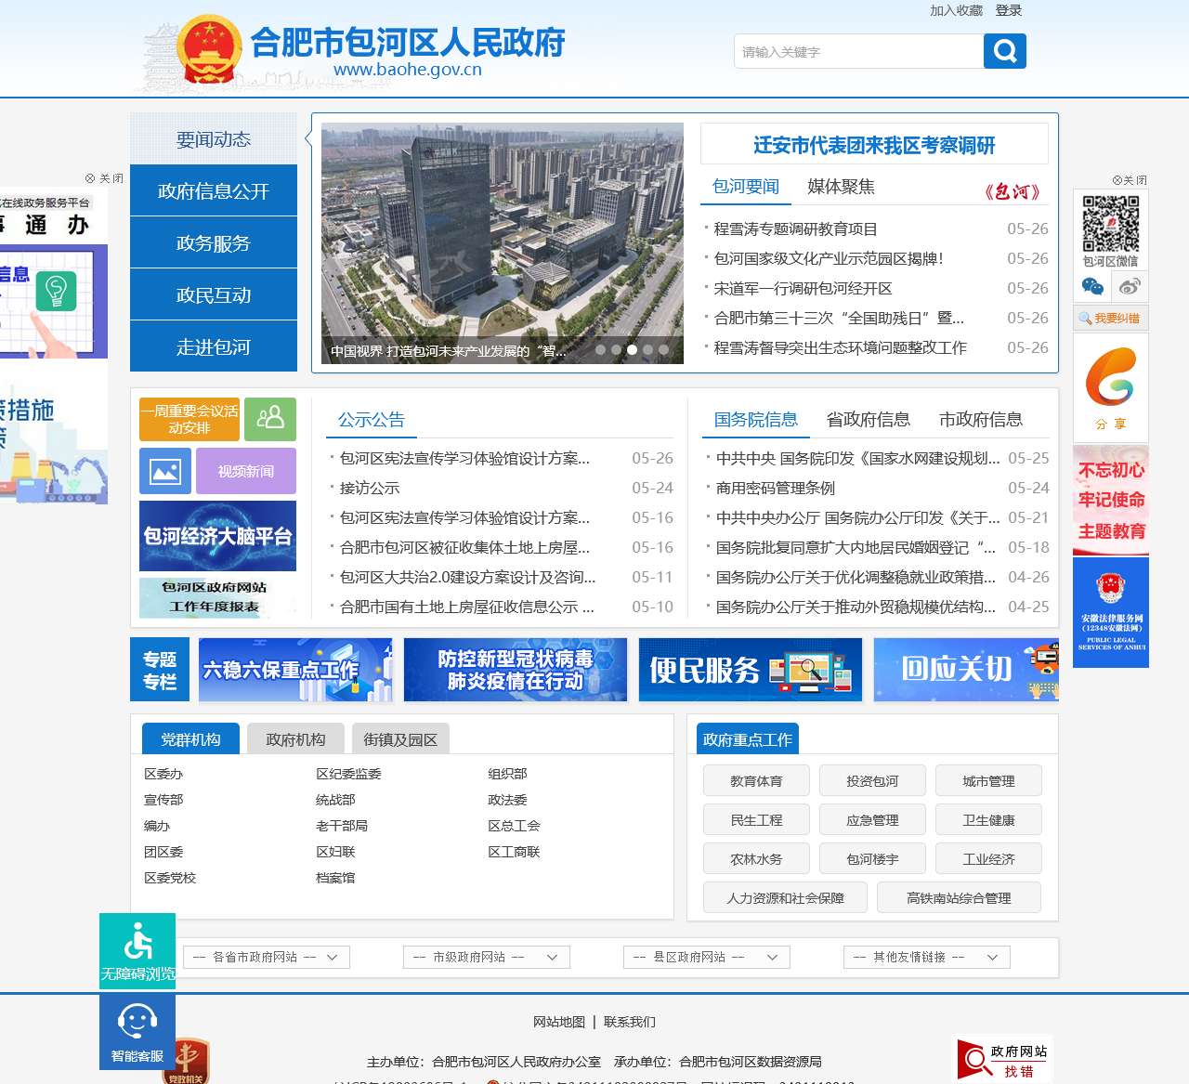Viewport: 1189px width, 1084px height.
Task: Click 应急管理 button
Action: click(x=872, y=820)
